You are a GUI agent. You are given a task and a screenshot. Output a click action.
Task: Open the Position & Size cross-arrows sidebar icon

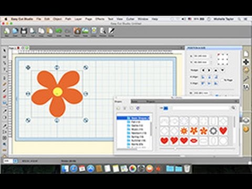[246, 62]
